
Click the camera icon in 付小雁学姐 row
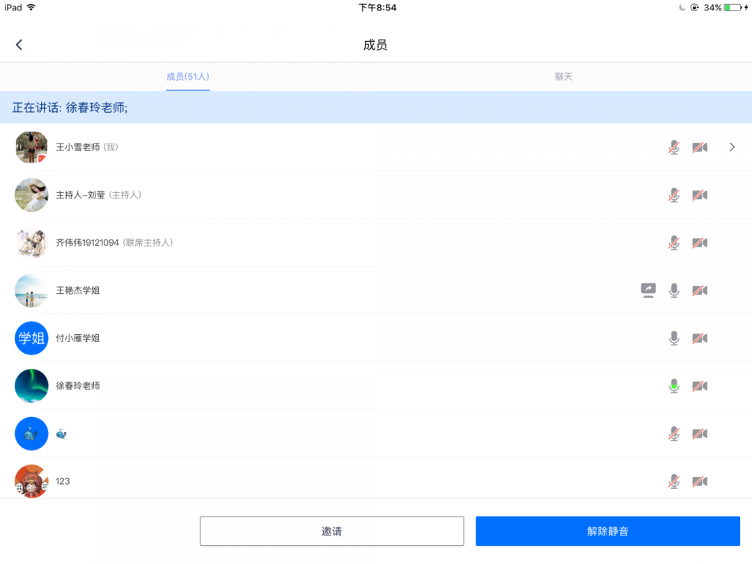pyautogui.click(x=699, y=338)
